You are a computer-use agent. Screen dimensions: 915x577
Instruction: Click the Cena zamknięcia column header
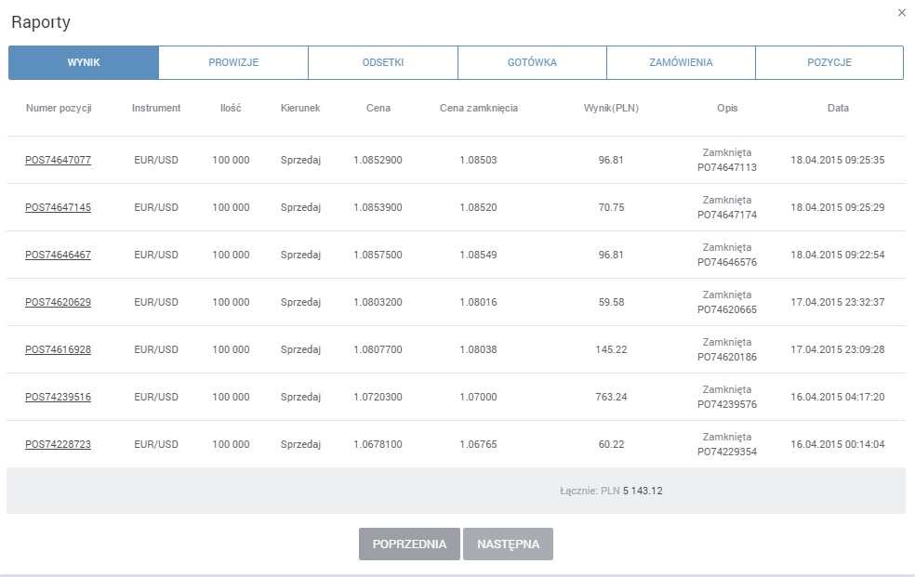tap(479, 108)
